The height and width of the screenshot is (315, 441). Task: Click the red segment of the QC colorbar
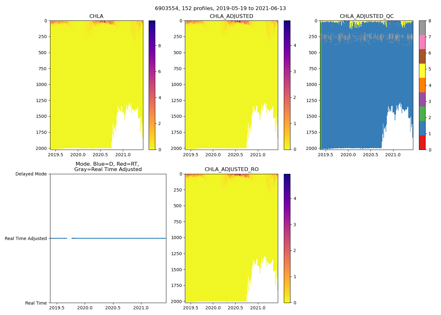click(422, 142)
